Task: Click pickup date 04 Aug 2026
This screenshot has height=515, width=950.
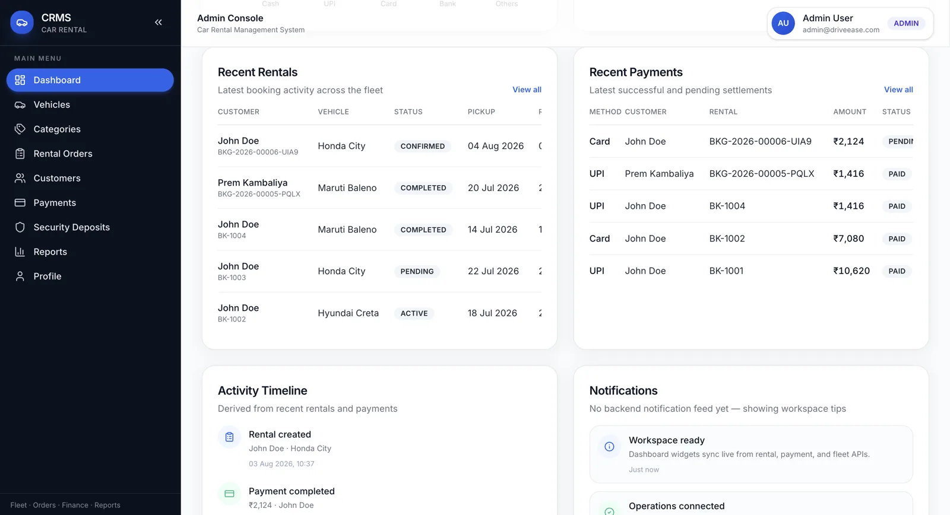Action: (x=496, y=146)
